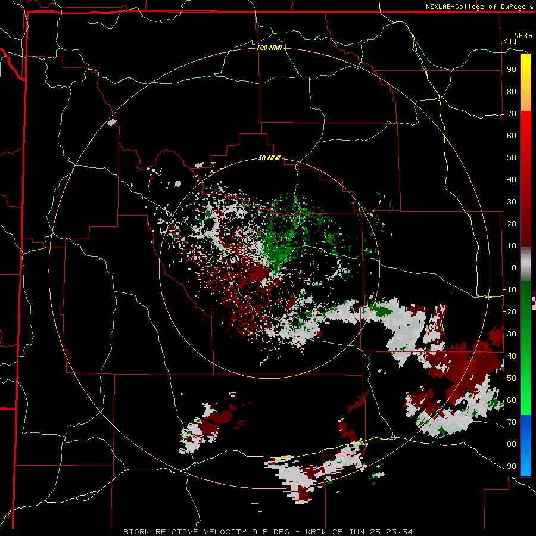Screen dimensions: 536x536
Task: Select the 10 value on velocity scale
Action: (x=512, y=246)
